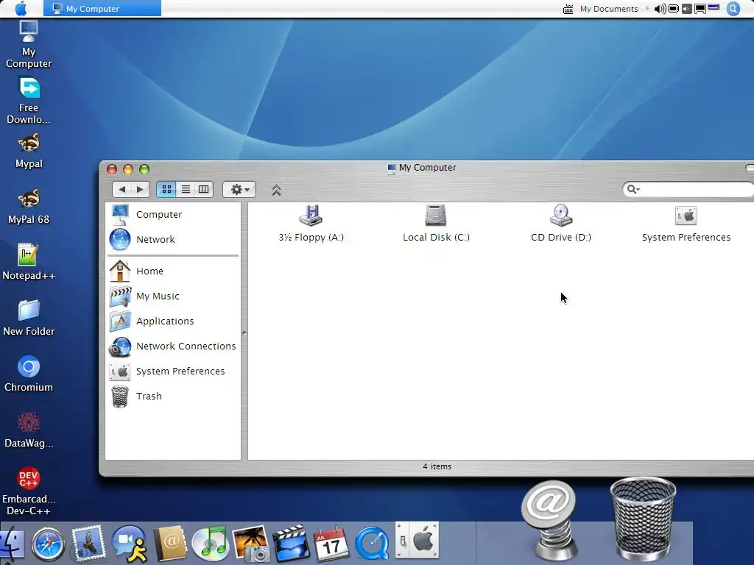The image size is (754, 565).
Task: Open the search magnifier dropdown
Action: click(633, 189)
